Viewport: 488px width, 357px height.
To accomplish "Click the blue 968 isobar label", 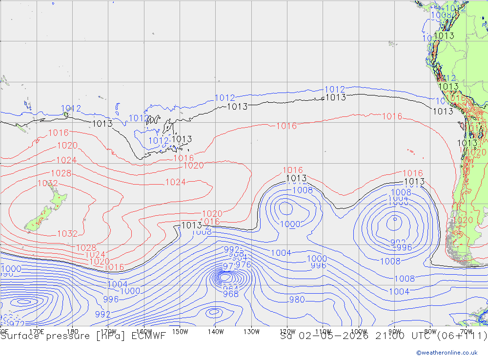I will [x=231, y=294].
